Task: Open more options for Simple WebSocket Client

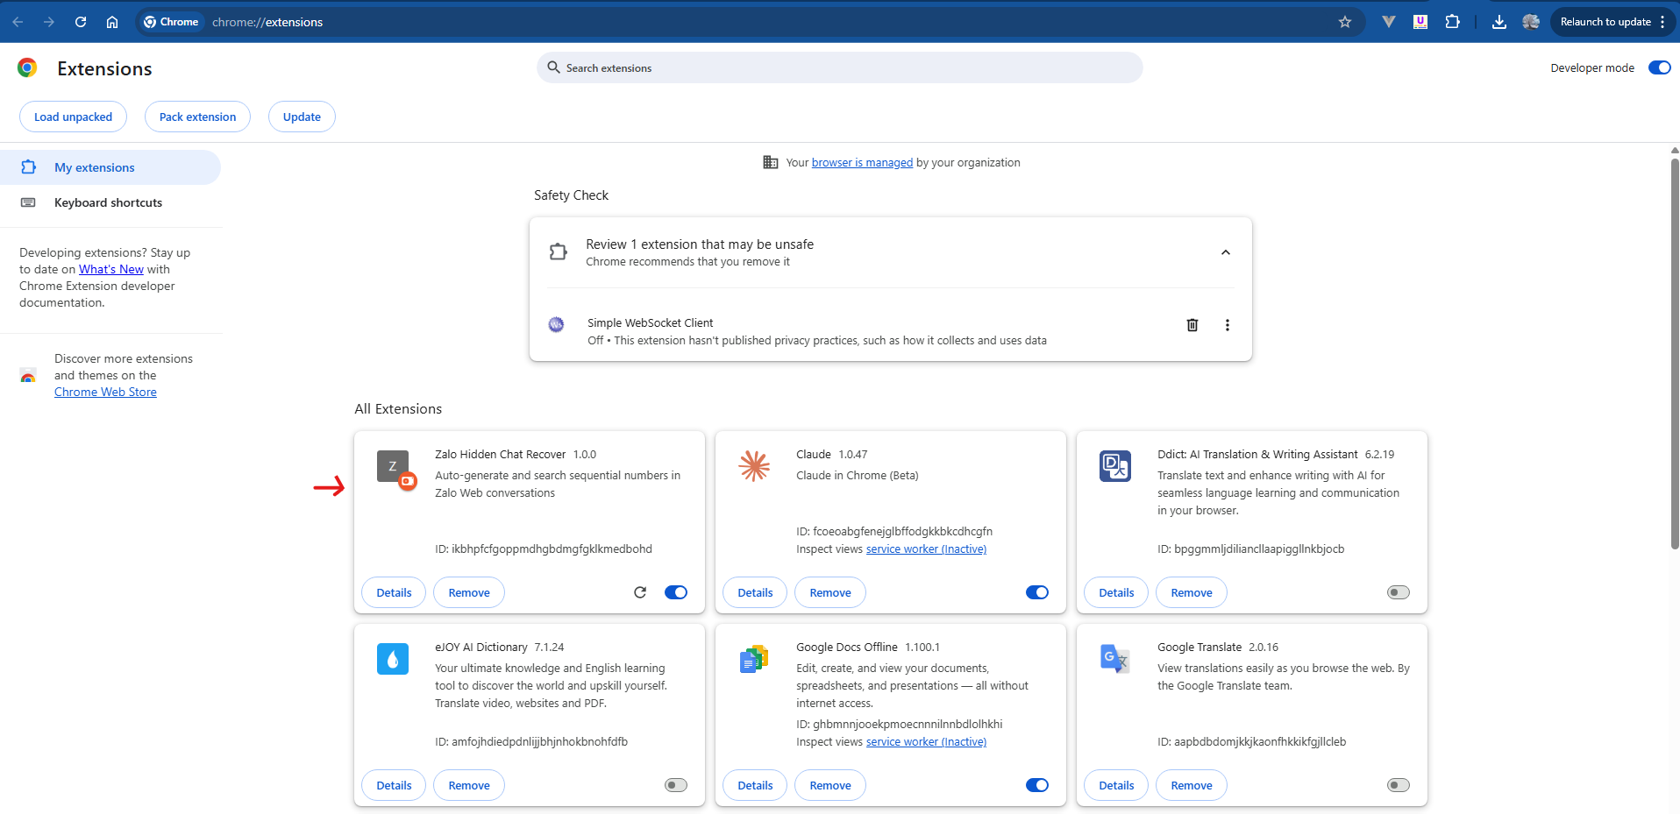Action: [1227, 325]
